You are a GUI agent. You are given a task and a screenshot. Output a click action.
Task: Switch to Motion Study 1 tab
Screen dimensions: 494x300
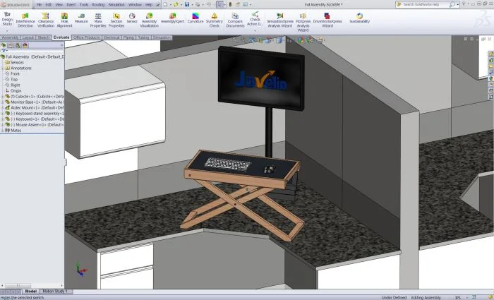point(56,291)
